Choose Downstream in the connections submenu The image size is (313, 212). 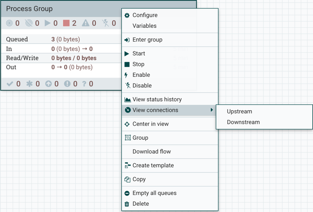point(243,122)
